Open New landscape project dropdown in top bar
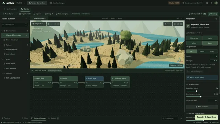 coord(58,3)
